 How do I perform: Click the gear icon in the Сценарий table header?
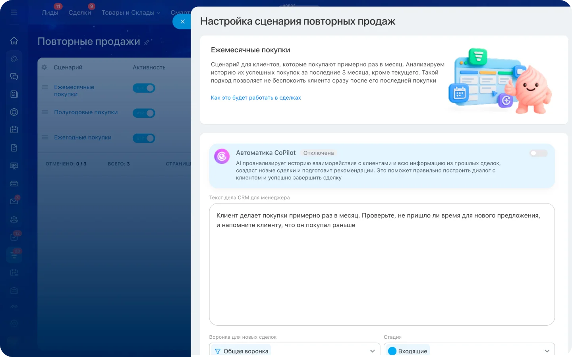point(44,67)
